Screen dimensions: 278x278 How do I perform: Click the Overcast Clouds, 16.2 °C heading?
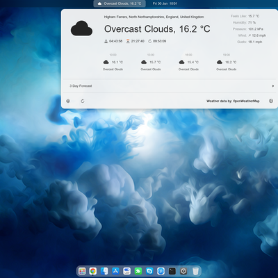click(x=157, y=29)
